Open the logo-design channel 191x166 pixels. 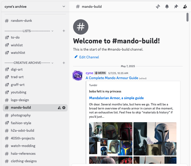tap(35, 100)
